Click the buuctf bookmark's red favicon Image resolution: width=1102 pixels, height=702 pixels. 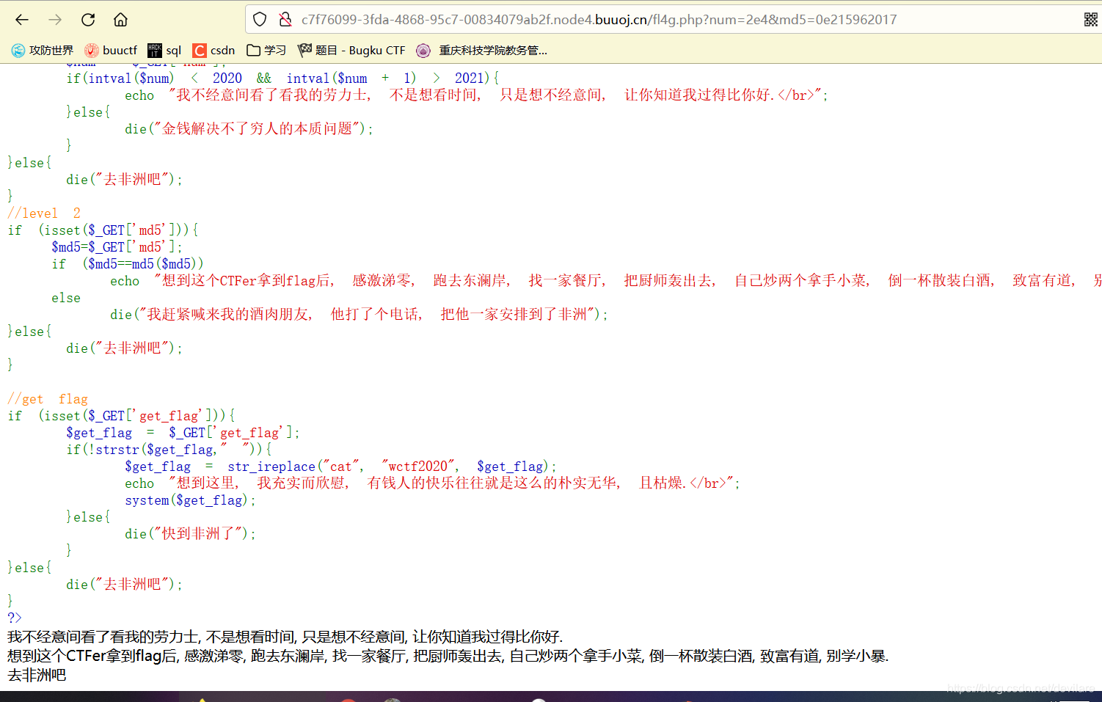(91, 50)
